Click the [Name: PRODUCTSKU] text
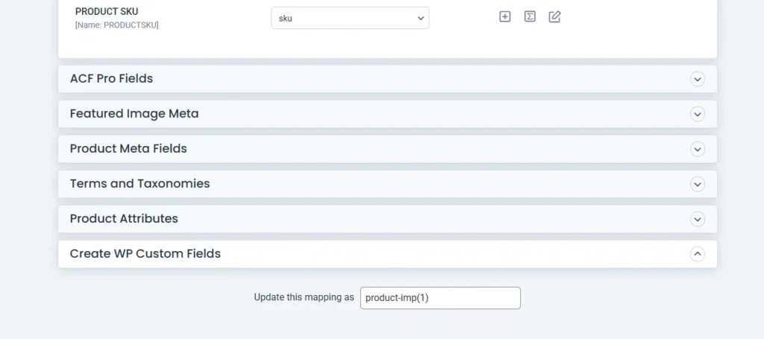764x339 pixels. point(117,25)
